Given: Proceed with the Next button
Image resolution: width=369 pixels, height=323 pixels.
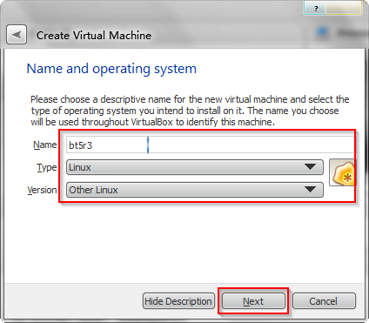Looking at the screenshot, I should point(253,301).
